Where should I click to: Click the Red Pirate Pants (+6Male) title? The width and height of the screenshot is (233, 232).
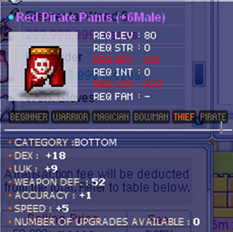(90, 17)
